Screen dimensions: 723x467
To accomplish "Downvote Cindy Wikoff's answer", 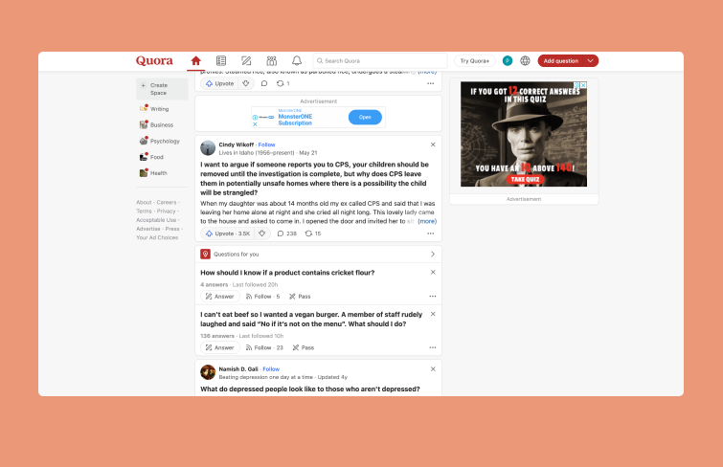I will [x=261, y=233].
